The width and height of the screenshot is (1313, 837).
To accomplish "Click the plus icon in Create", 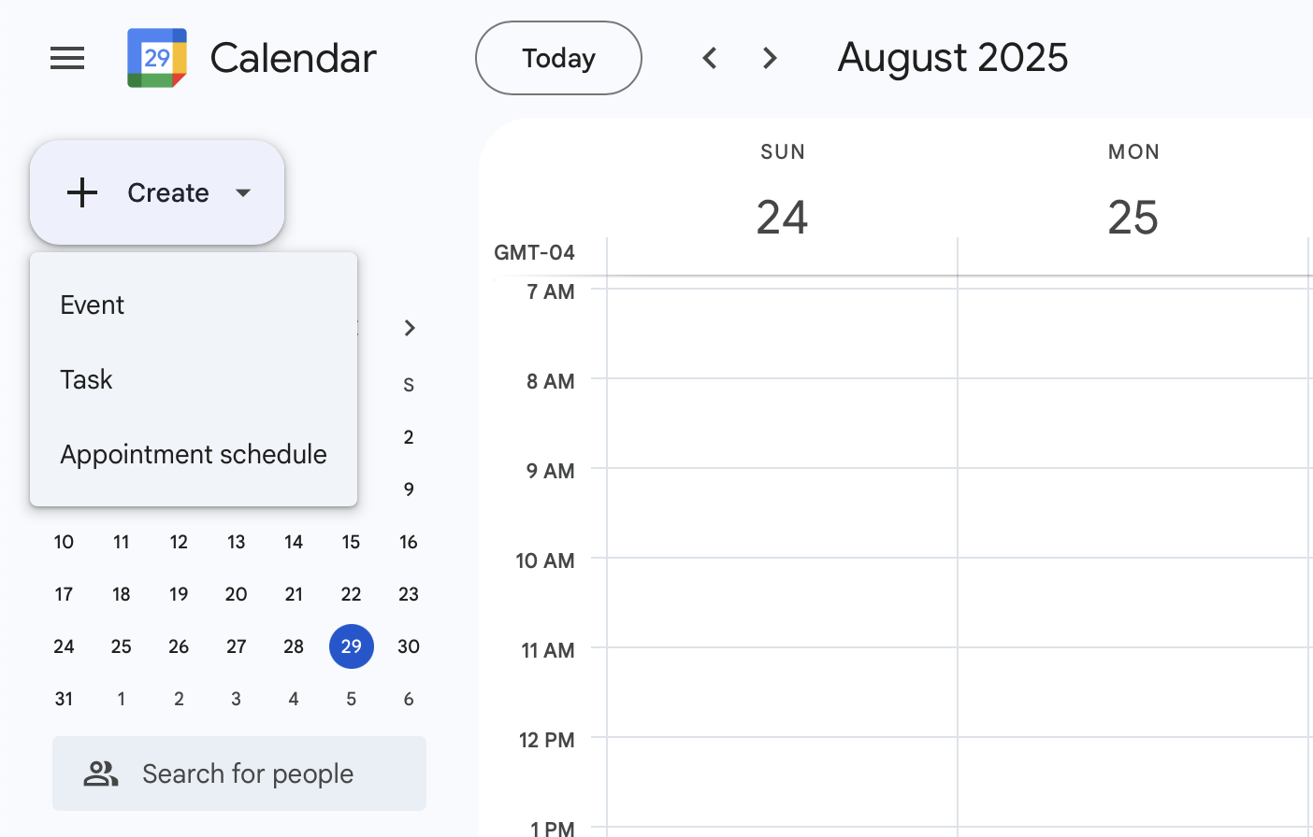I will click(x=82, y=192).
